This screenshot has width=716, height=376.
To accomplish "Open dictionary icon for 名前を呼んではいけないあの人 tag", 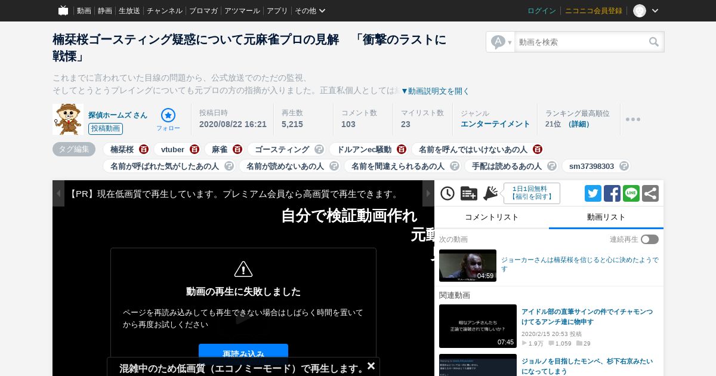I will [x=538, y=149].
